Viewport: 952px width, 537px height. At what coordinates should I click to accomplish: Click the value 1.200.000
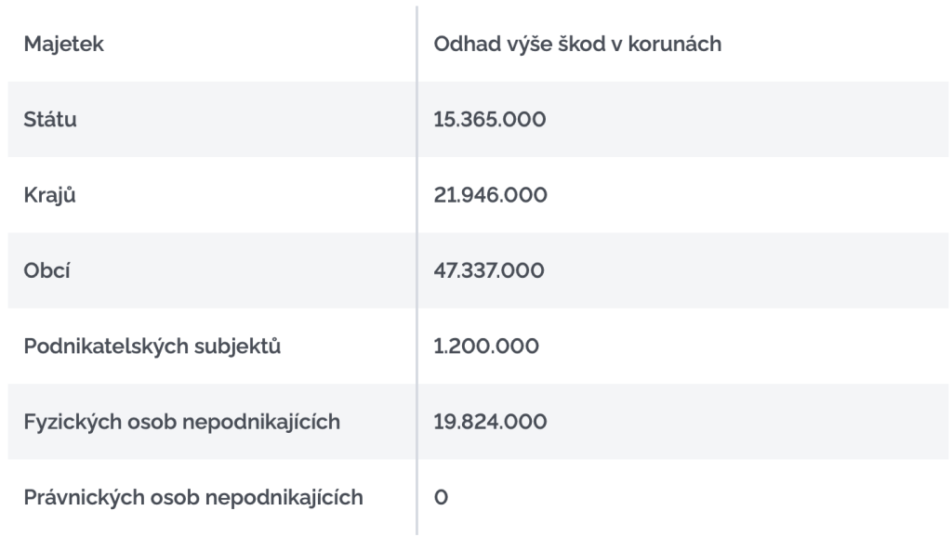coord(483,347)
